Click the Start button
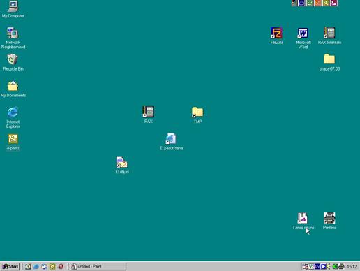This screenshot has height=271, width=360. [x=10, y=266]
